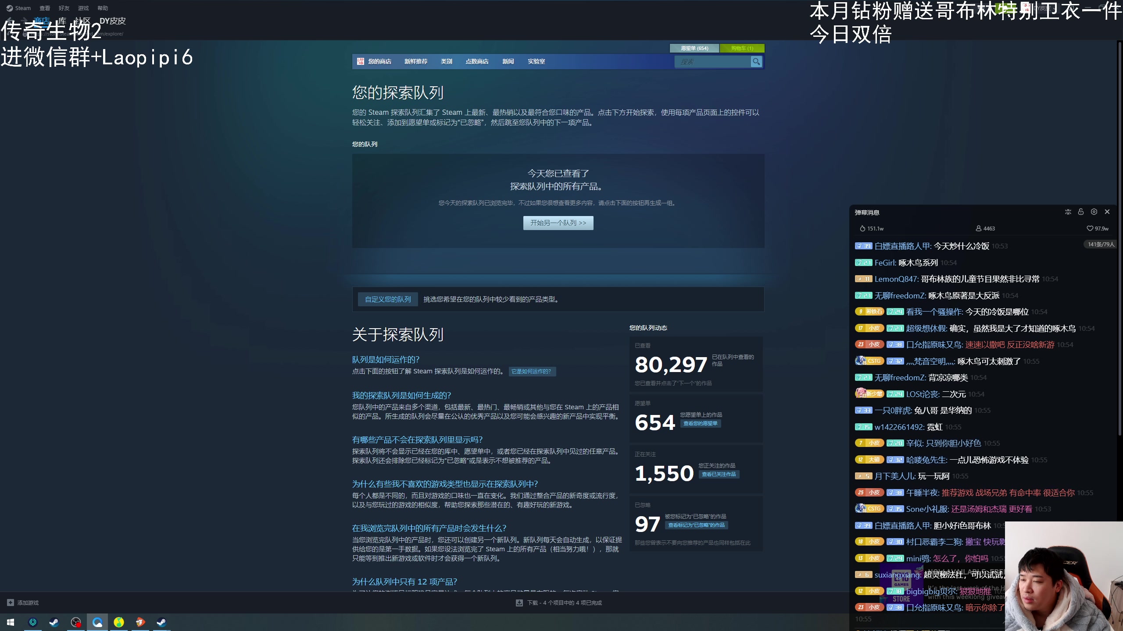This screenshot has width=1123, height=631.
Task: Open the 新闻 tab
Action: click(508, 62)
